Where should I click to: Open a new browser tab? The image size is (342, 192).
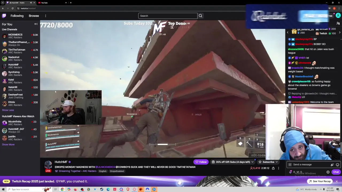(71, 3)
